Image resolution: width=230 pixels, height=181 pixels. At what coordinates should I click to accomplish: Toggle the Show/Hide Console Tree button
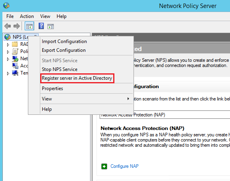29,26
